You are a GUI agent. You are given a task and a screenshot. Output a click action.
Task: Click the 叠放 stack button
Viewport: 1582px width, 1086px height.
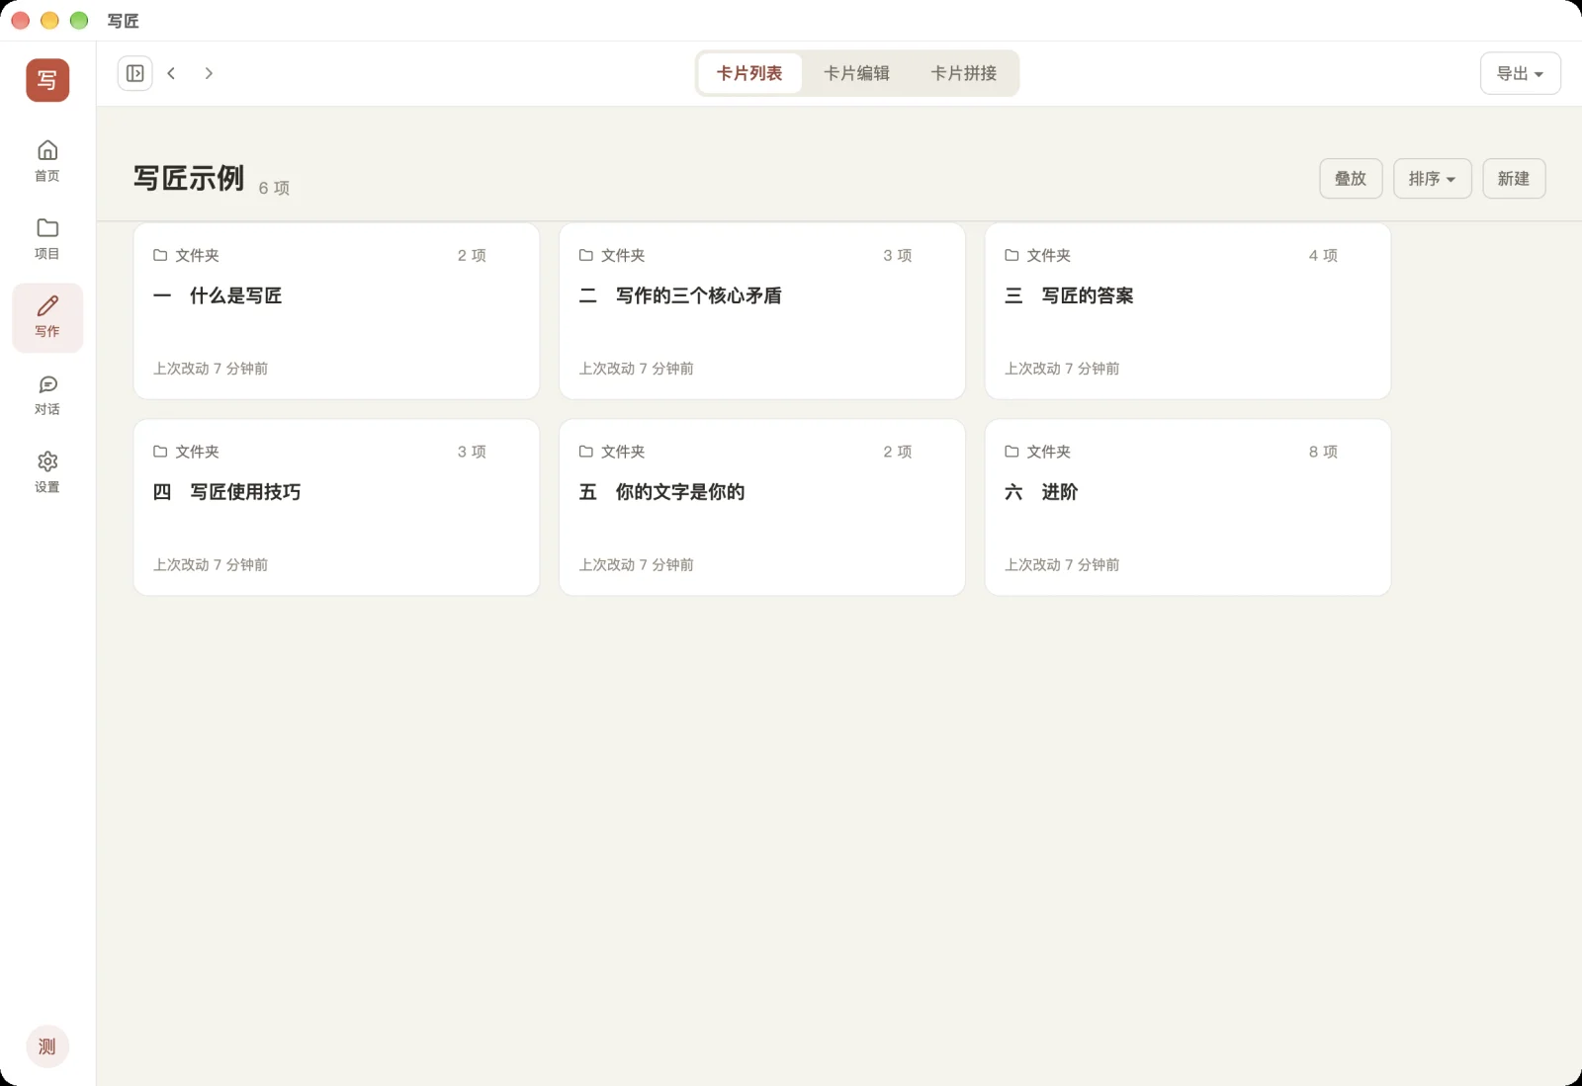1351,179
